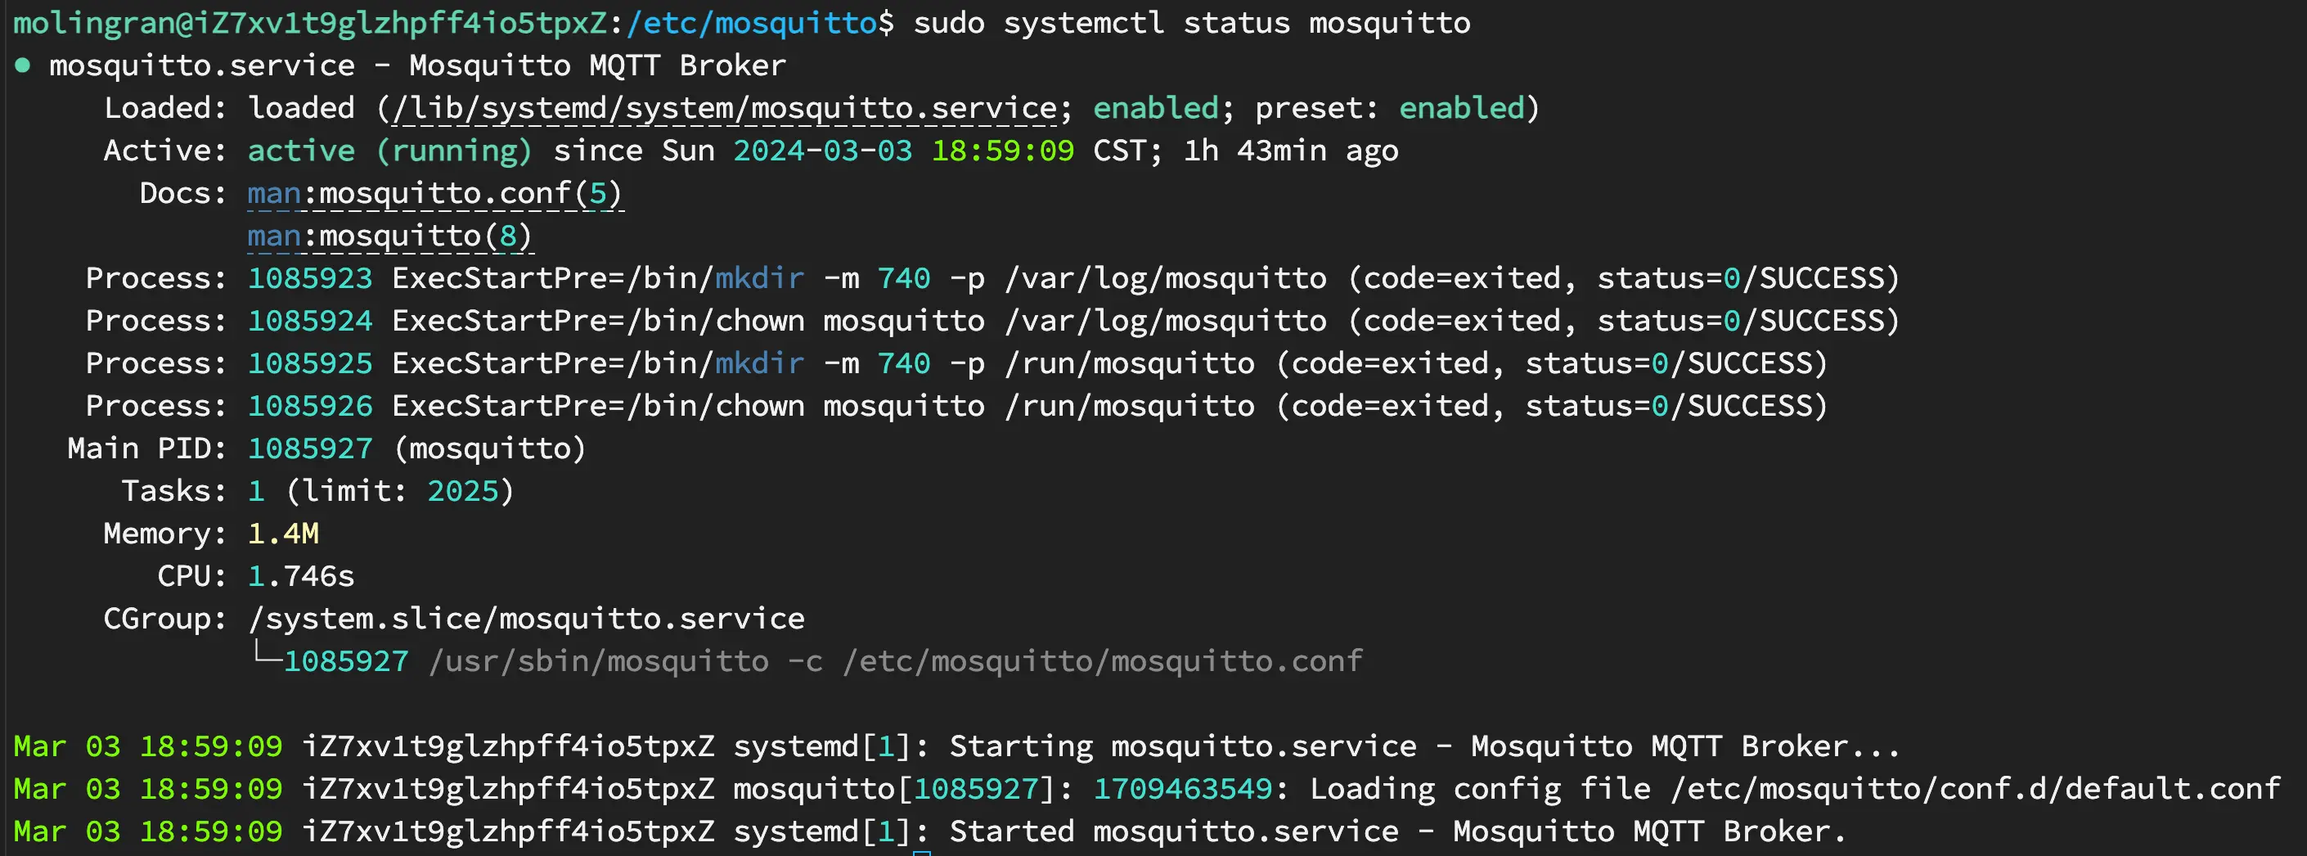This screenshot has width=2307, height=856.
Task: Click the Memory value 1.4M
Action: point(283,534)
